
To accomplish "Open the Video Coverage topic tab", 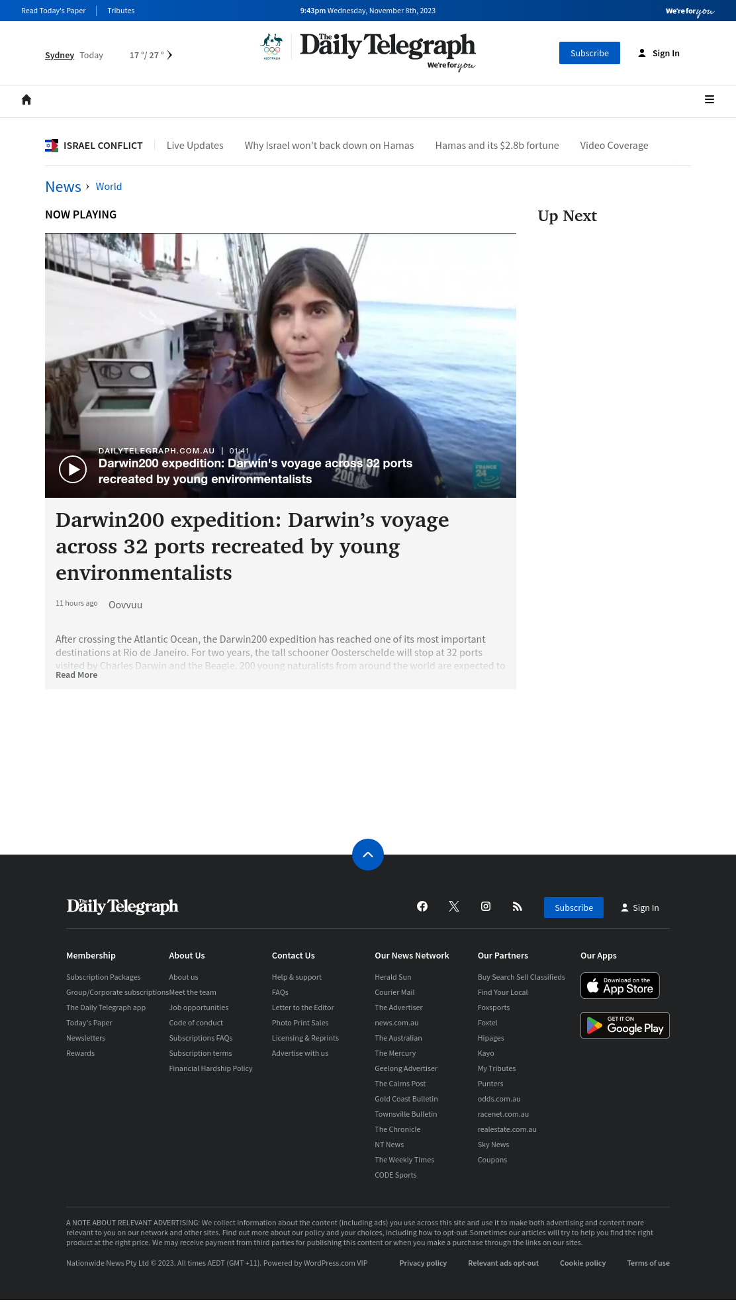I will [x=614, y=146].
